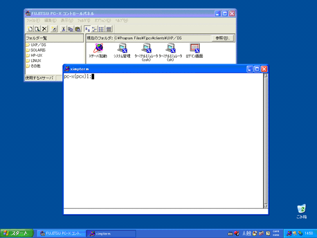
Task: Click inside the ximpterm terminal prompt
Action: pyautogui.click(x=79, y=77)
